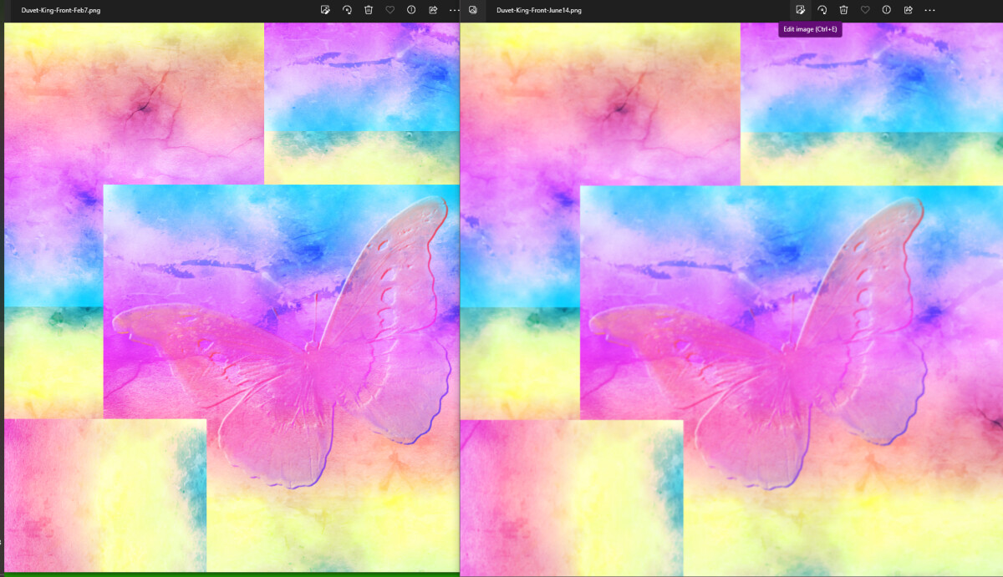Share the Feb7 image
Viewport: 1003px width, 577px height.
coord(433,10)
